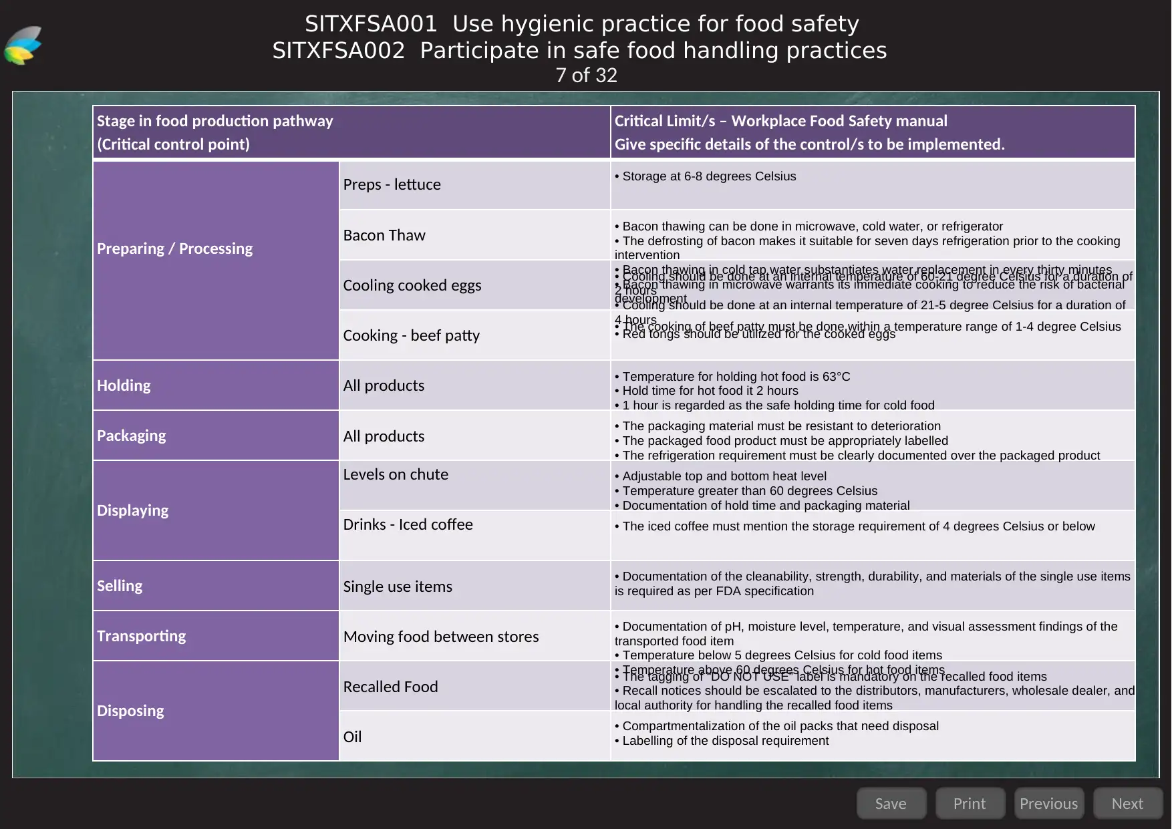This screenshot has width=1172, height=829.
Task: Click the '7 of 32' page indicator
Action: pos(586,75)
